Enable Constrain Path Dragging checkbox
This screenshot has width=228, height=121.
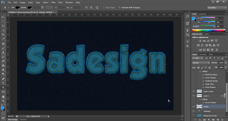(x=119, y=8)
